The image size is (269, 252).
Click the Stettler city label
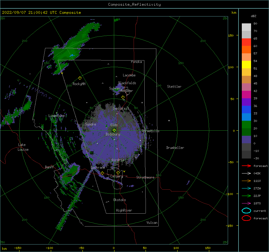click(x=174, y=87)
